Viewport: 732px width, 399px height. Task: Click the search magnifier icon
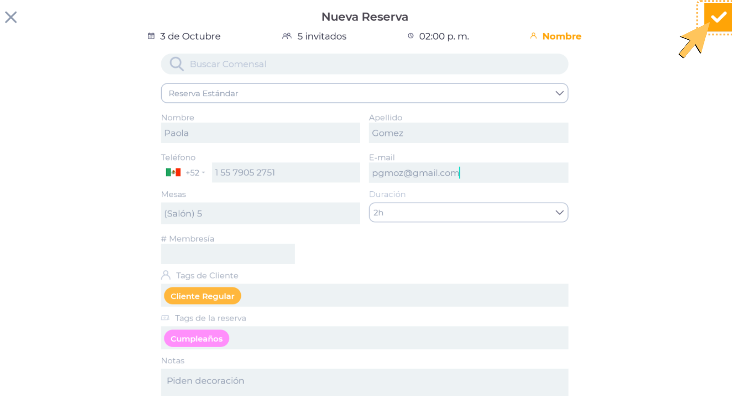tap(176, 64)
